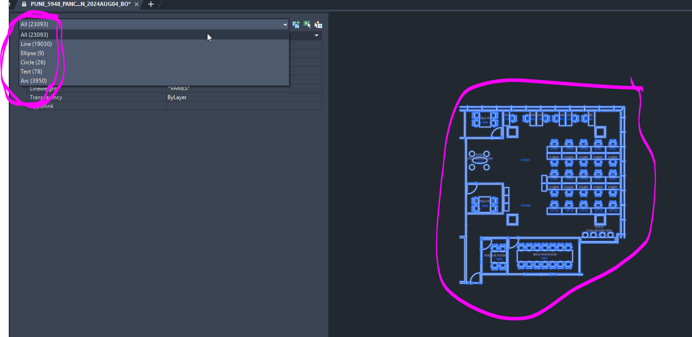Click the Select Objects icon
692x337 pixels.
pyautogui.click(x=307, y=24)
